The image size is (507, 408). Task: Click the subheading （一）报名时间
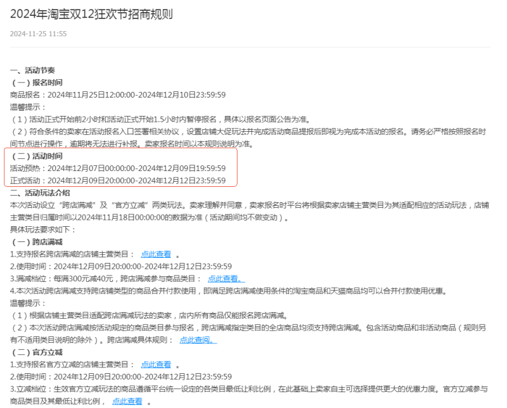coord(36,83)
